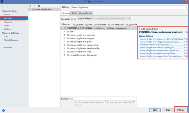Edit properties of mybatisGeneratorSqlmapper source folder
The image size is (189, 113).
point(185,45)
